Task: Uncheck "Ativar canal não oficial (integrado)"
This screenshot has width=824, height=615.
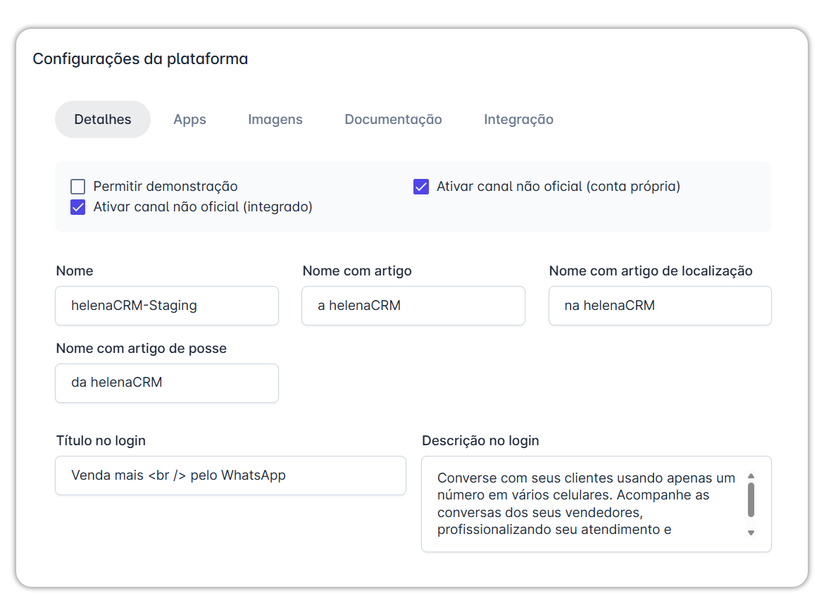Action: click(77, 207)
